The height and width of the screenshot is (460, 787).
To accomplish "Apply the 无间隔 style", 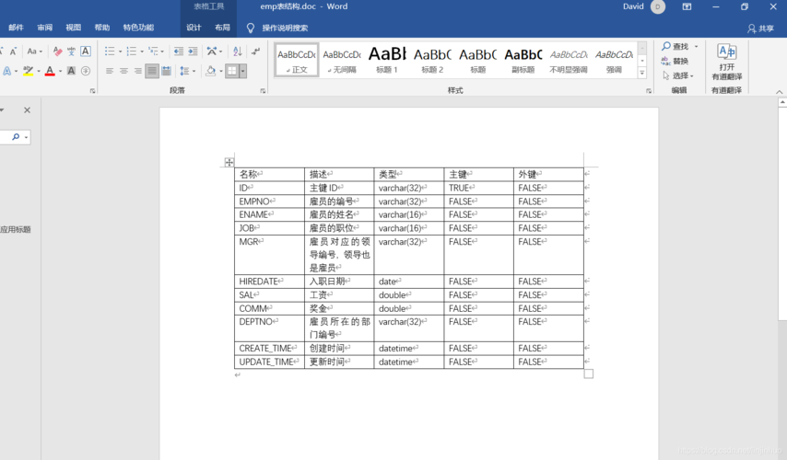I will point(342,60).
